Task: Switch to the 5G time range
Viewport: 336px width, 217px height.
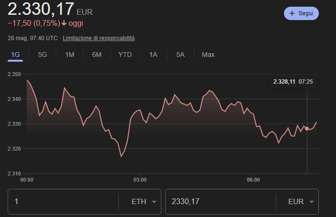Action: coord(42,54)
